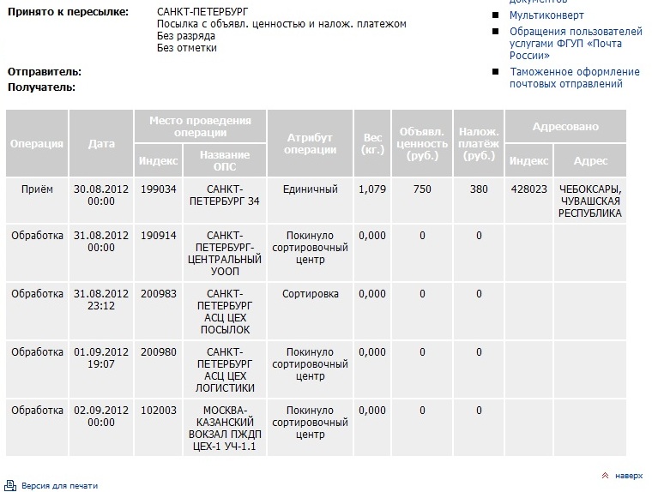This screenshot has height=492, width=652.
Task: Select САНКТ-ПЕТЕРБУРГ АСЦ ЦЕХ ПОСЫЛОК cell
Action: pos(225,311)
